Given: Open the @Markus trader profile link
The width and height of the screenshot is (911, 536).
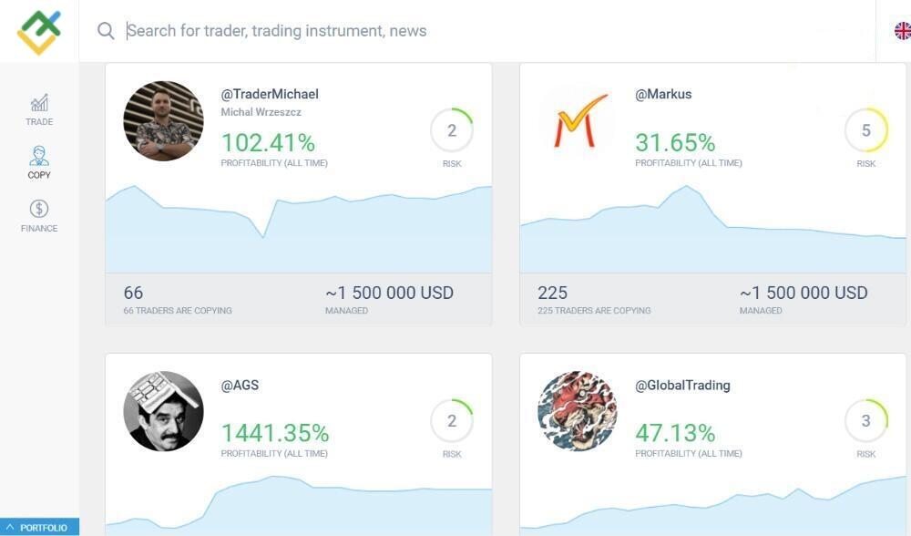Looking at the screenshot, I should tap(663, 94).
